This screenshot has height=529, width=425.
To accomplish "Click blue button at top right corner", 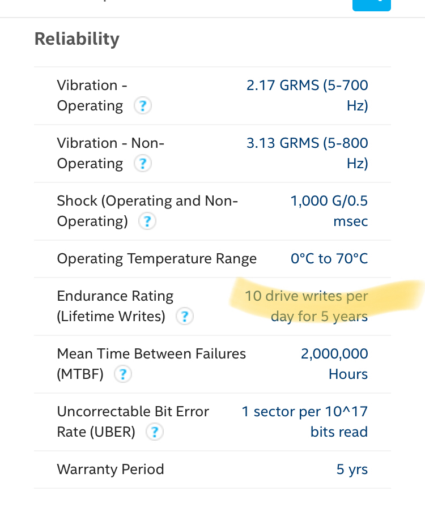I will (372, 5).
